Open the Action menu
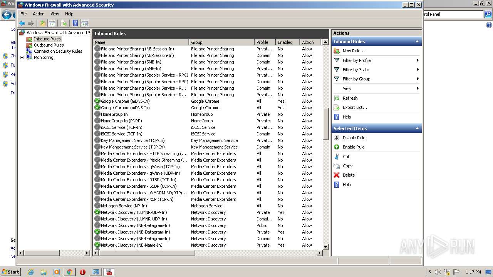This screenshot has height=277, width=493. 39,14
